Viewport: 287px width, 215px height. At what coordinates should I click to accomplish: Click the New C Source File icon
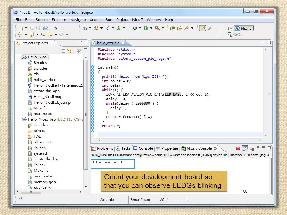[107, 28]
